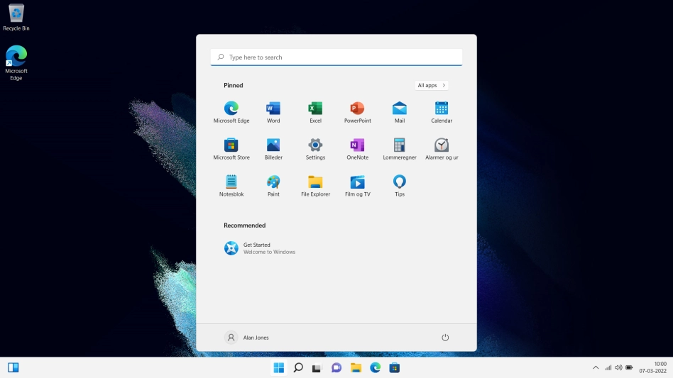Click the Type here to search field
The height and width of the screenshot is (378, 673).
tap(336, 57)
